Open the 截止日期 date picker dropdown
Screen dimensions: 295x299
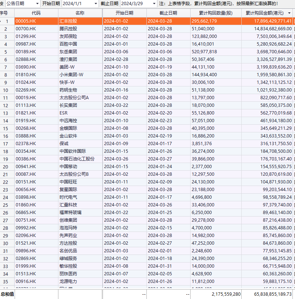tap(154, 4)
